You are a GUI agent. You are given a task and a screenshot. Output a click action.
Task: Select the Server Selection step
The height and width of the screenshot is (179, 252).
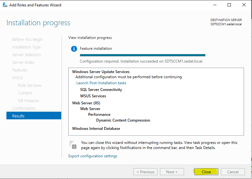(27, 55)
